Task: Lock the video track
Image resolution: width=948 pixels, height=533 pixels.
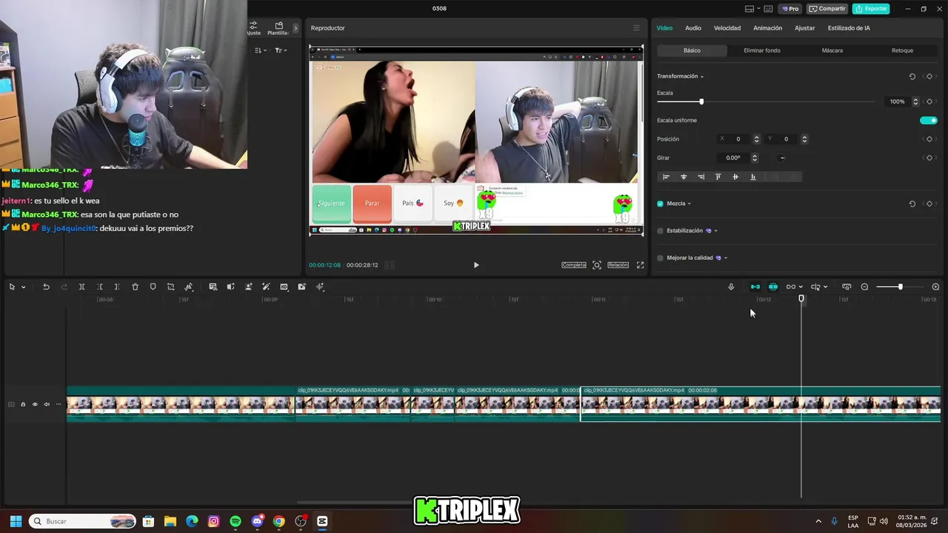Action: click(x=23, y=404)
